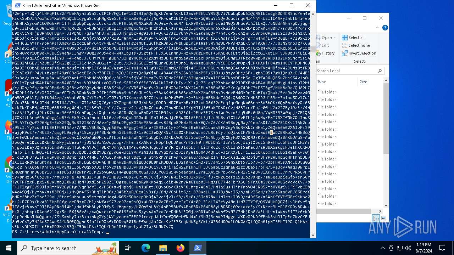Open Task View from the taskbar
The height and width of the screenshot is (255, 454).
pyautogui.click(x=128, y=248)
